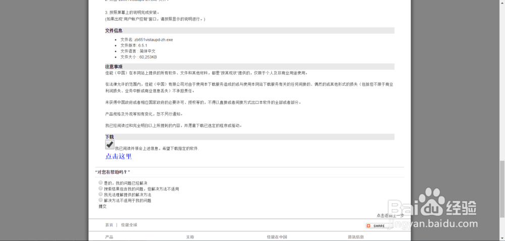
Task: Click 点击返回上一步 link
Action: click(390, 216)
